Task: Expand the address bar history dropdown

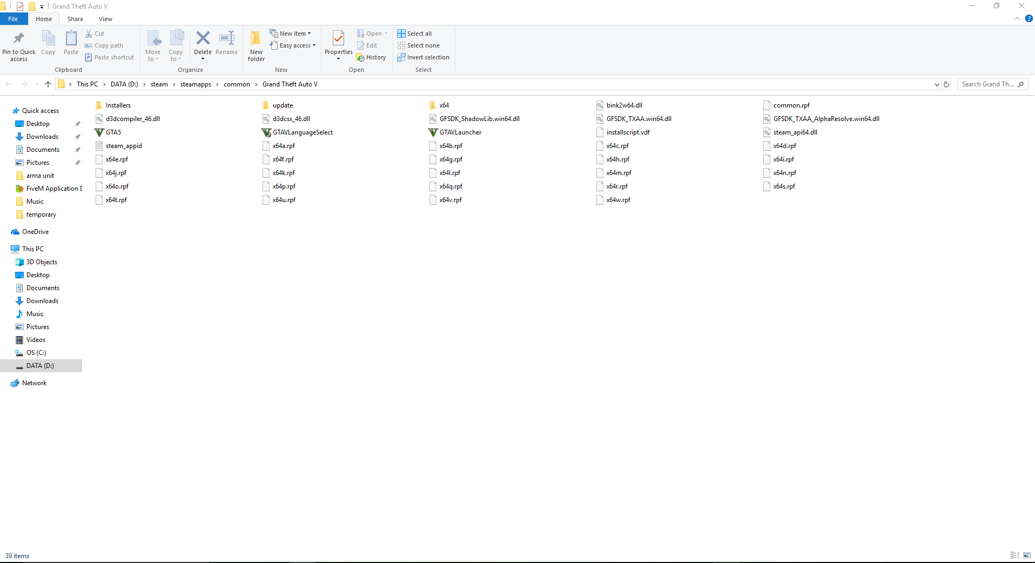Action: [937, 84]
